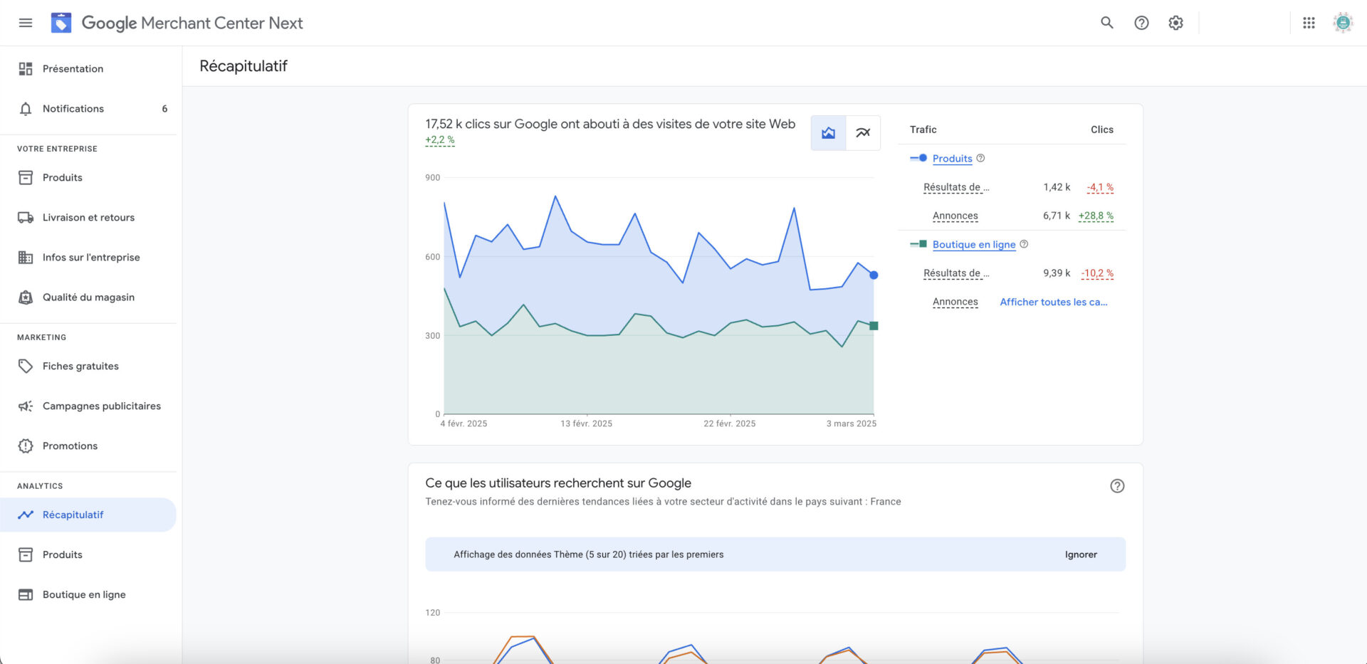Click the blue Produits series endpoint
This screenshot has width=1367, height=664.
tap(874, 275)
